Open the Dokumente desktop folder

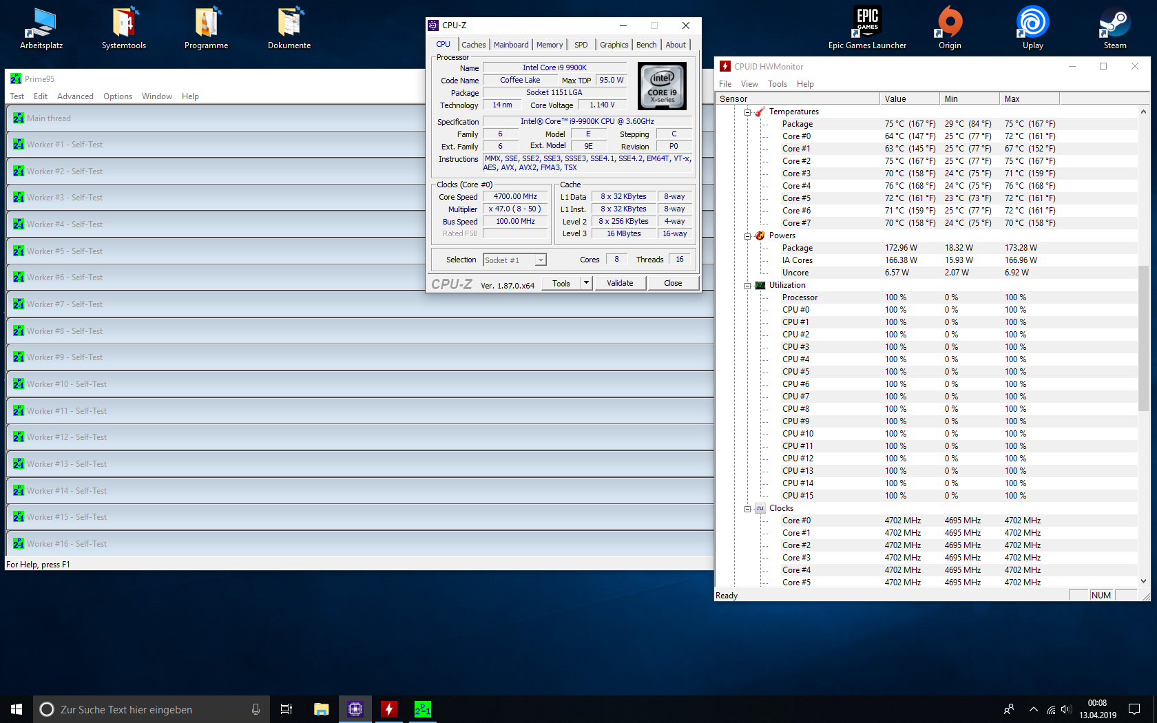coord(289,28)
